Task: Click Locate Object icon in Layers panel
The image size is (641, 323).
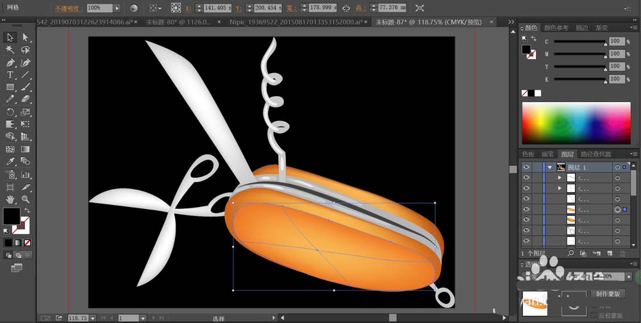Action: tap(570, 254)
